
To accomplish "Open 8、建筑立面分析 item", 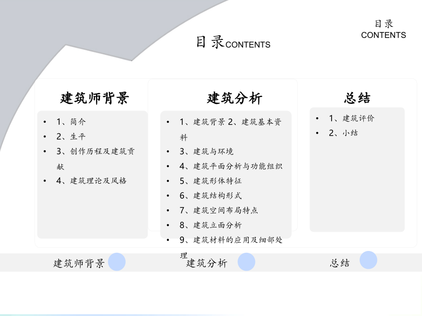I will tap(211, 225).
